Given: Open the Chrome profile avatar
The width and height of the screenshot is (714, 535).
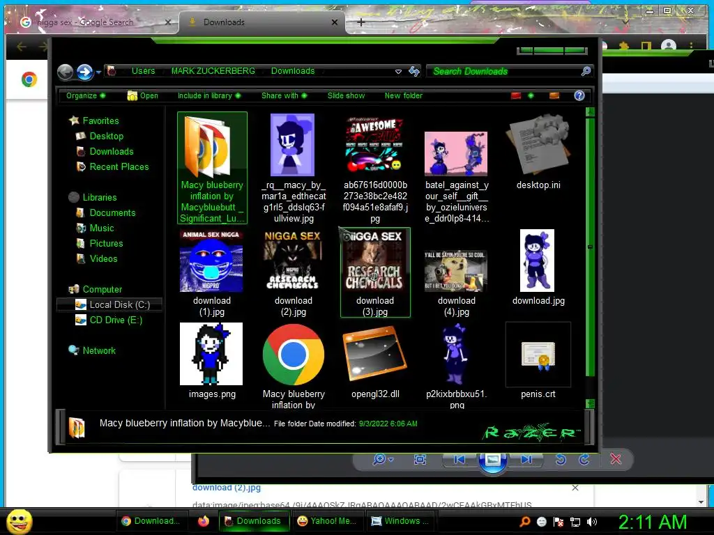Looking at the screenshot, I should (x=668, y=45).
